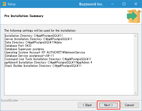This screenshot has height=111, width=142.
Task: Maximize the Setup window
Action: click(x=124, y=4)
